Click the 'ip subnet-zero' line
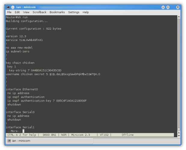The image size is (186, 150). 17,52
